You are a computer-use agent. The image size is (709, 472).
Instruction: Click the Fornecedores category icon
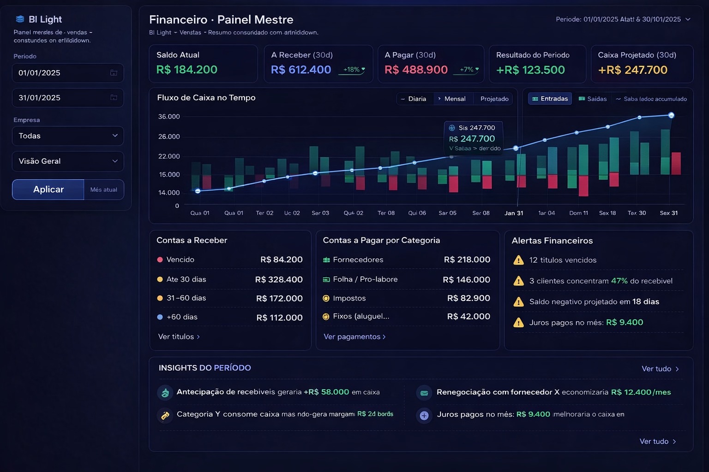(326, 260)
